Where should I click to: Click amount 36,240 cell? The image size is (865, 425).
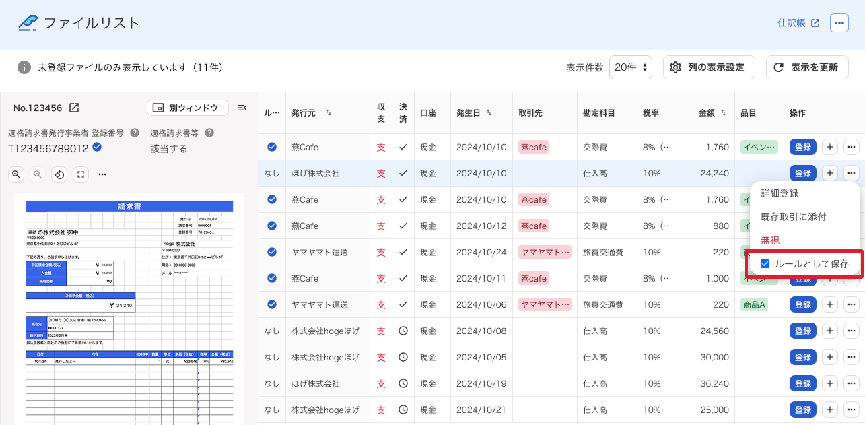point(715,383)
